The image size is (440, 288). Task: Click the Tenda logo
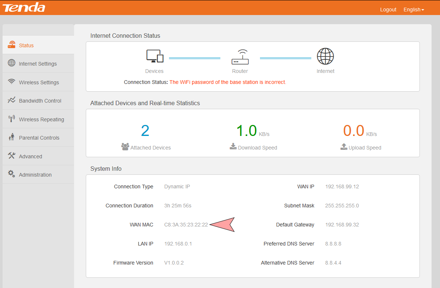[24, 7]
